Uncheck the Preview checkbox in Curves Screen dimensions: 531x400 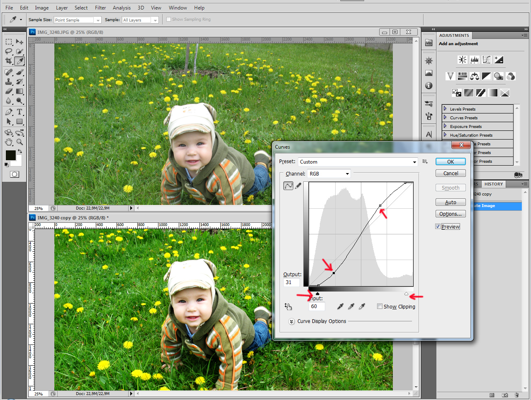tap(438, 227)
